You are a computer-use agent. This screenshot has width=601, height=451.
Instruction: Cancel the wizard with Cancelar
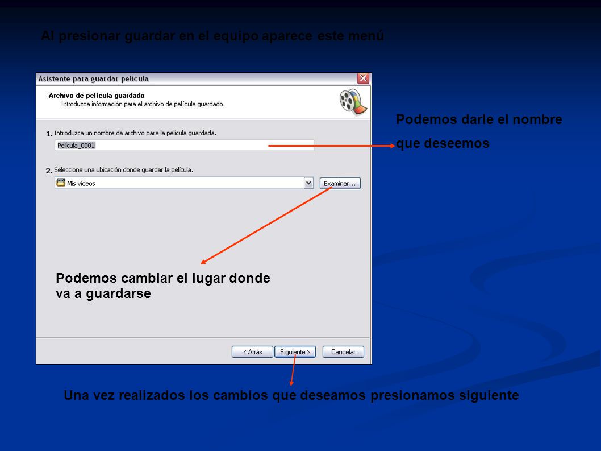click(x=343, y=352)
